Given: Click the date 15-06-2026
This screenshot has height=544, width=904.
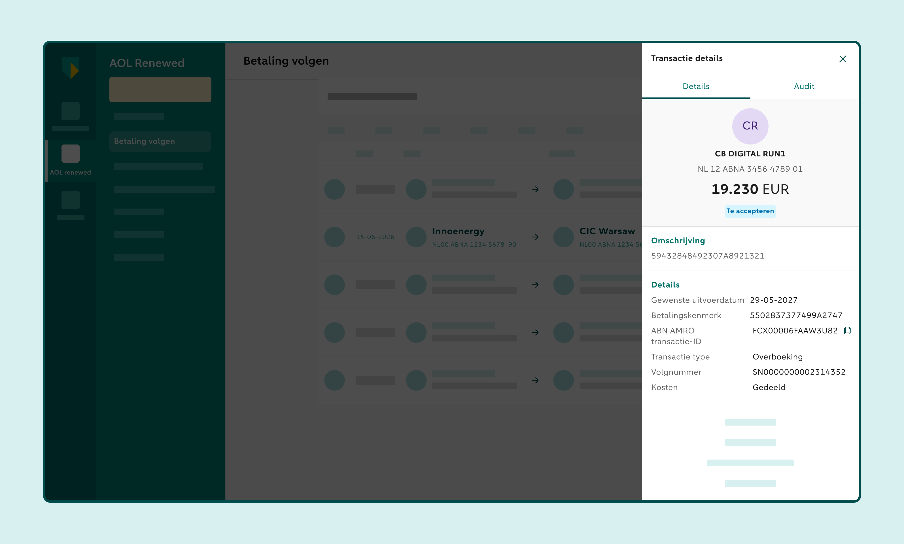Looking at the screenshot, I should coord(375,237).
